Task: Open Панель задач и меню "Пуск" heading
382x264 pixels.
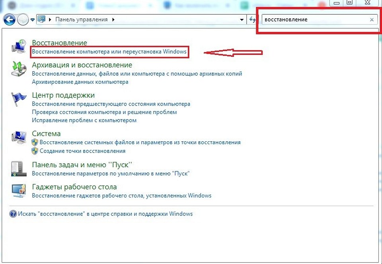Action: point(82,164)
